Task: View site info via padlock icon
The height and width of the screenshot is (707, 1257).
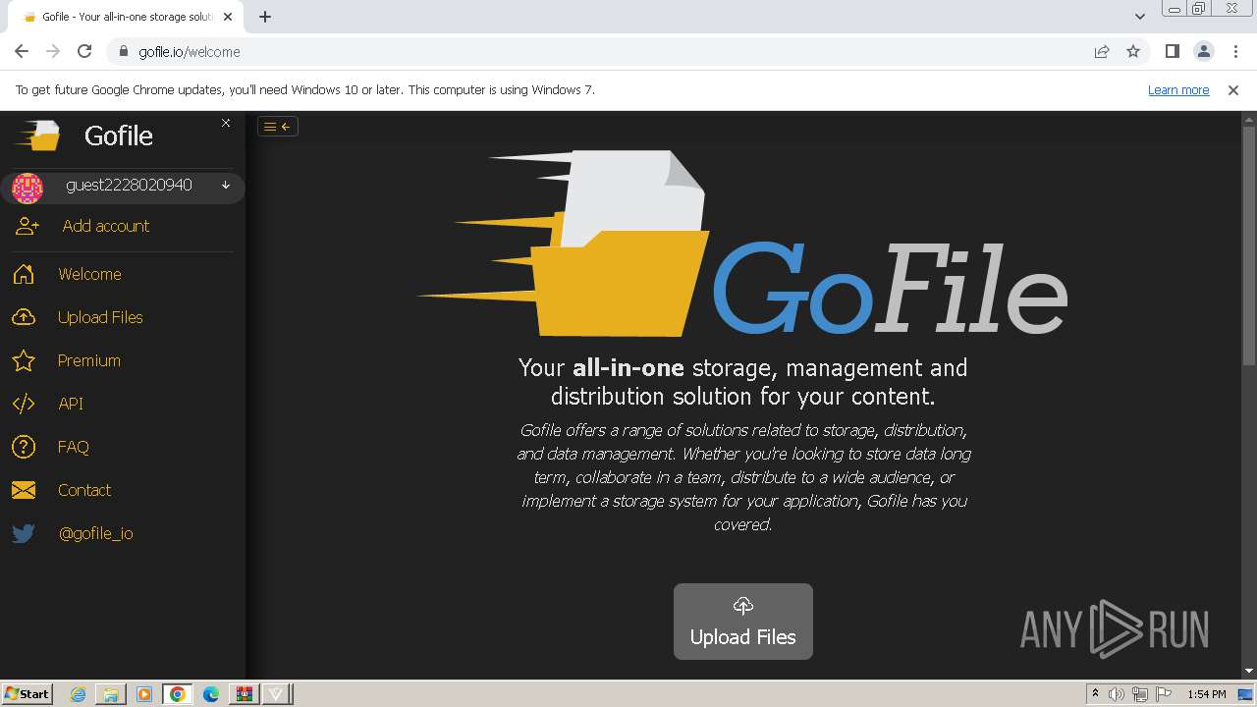Action: point(124,51)
